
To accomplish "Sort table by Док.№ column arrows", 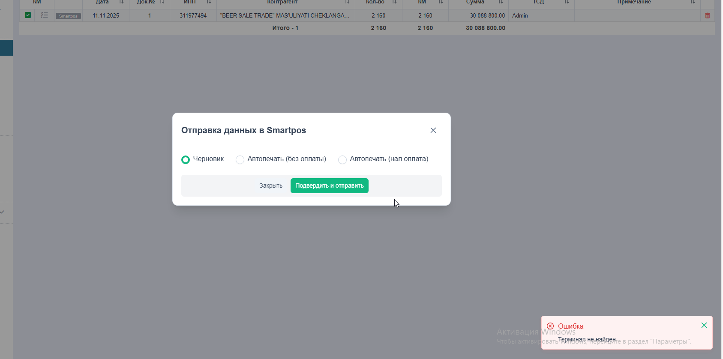I will 162,2.
